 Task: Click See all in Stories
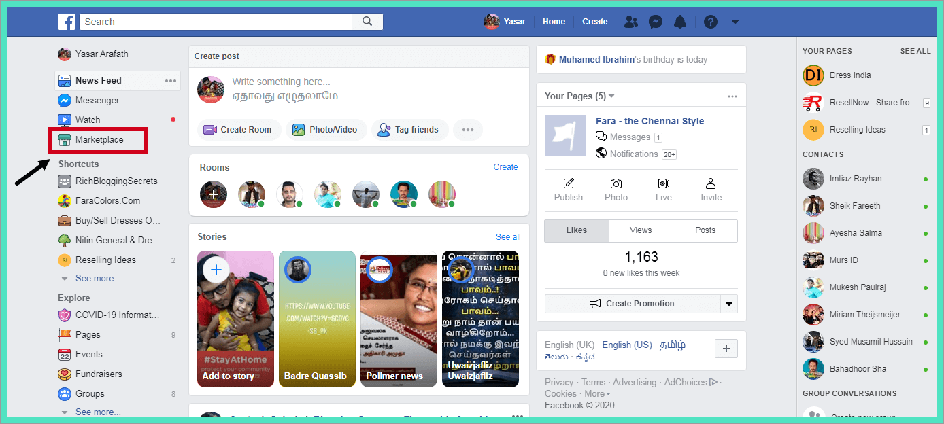pyautogui.click(x=508, y=237)
